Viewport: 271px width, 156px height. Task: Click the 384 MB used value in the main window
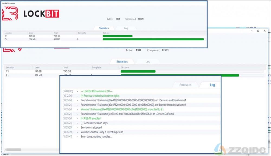38,75
